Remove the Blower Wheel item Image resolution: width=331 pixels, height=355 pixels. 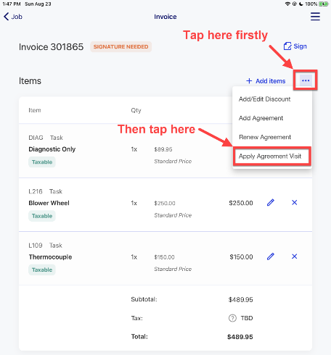pyautogui.click(x=294, y=202)
